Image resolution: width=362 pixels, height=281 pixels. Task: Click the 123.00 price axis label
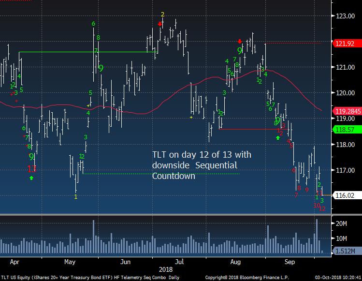point(345,16)
